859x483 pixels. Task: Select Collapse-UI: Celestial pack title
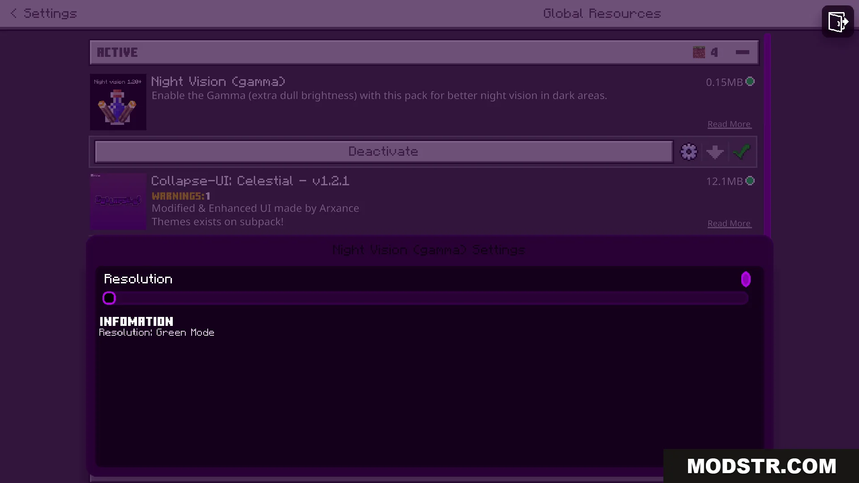click(x=250, y=181)
